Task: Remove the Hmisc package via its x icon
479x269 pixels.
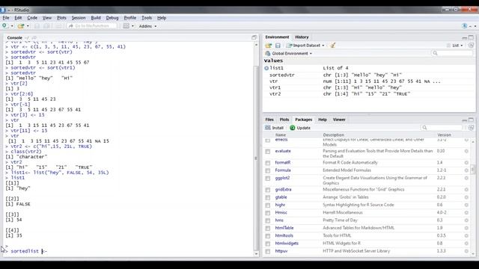Action: point(466,212)
